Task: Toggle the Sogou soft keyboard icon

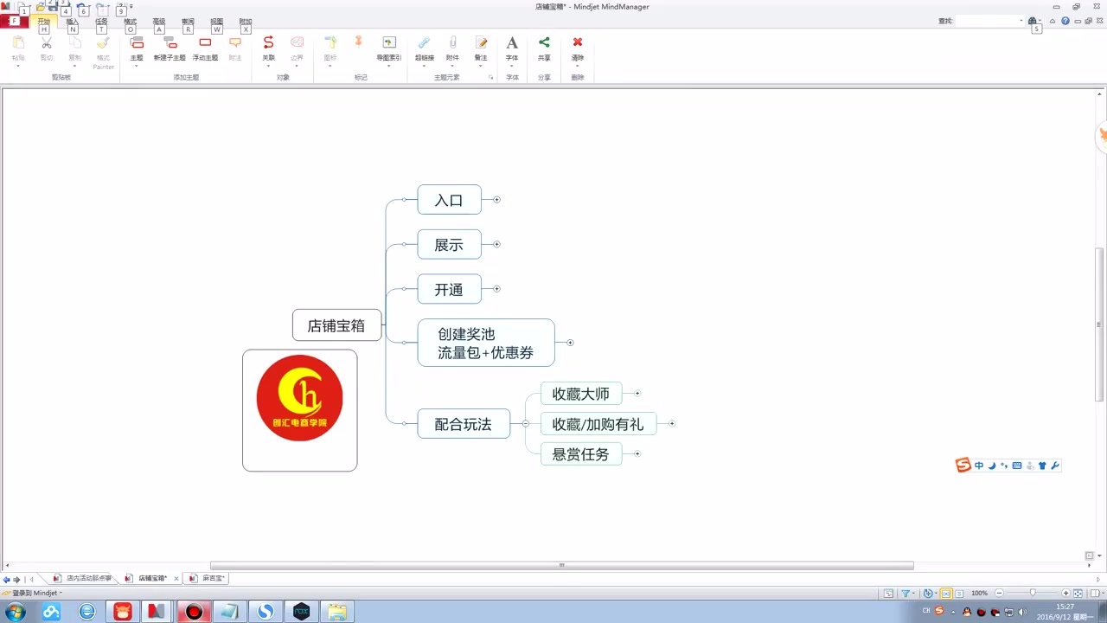Action: (x=1017, y=466)
